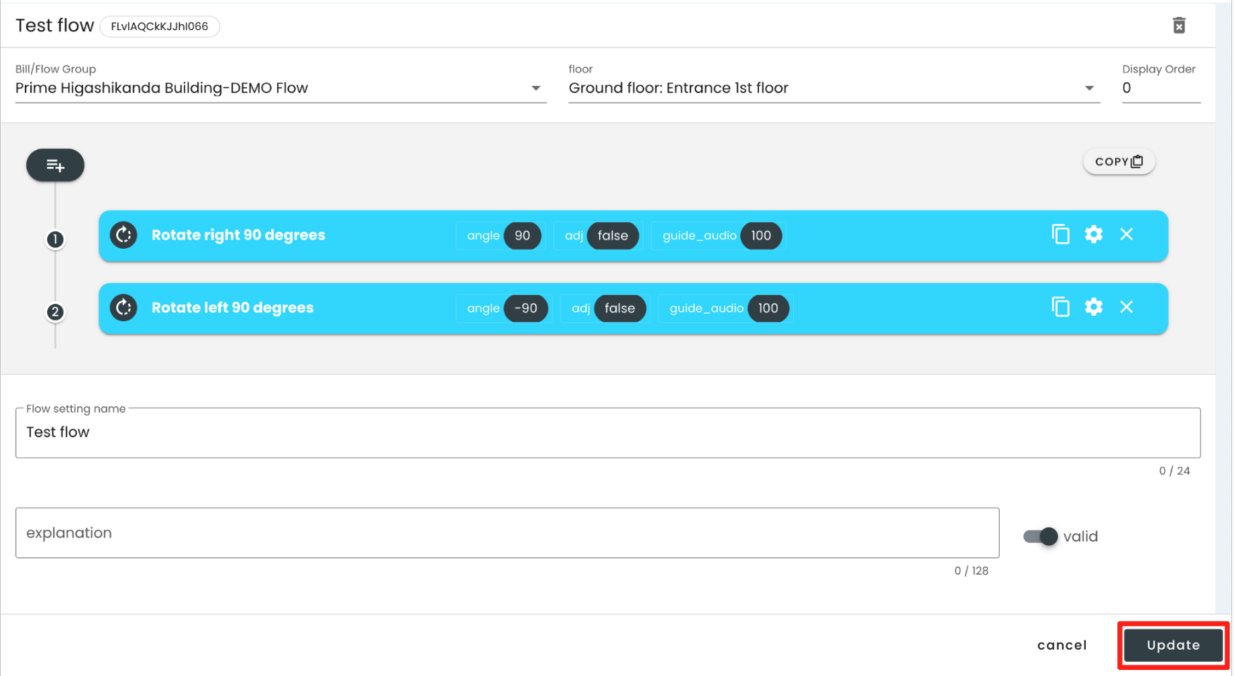The height and width of the screenshot is (676, 1234).
Task: Duplicate the Rotate right 90 degrees step
Action: [x=1060, y=234]
